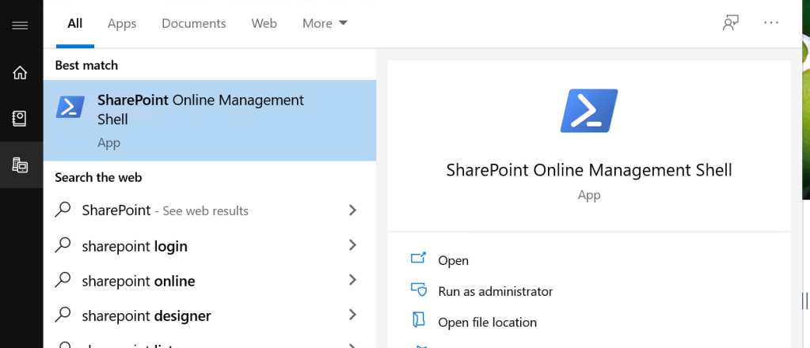Viewport: 810px width, 348px height.
Task: Click the notebook icon in left sidebar
Action: click(21, 119)
